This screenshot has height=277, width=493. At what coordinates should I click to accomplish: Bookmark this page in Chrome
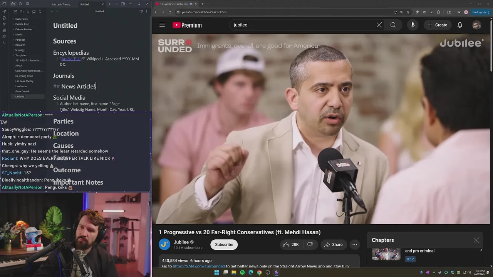click(408, 12)
